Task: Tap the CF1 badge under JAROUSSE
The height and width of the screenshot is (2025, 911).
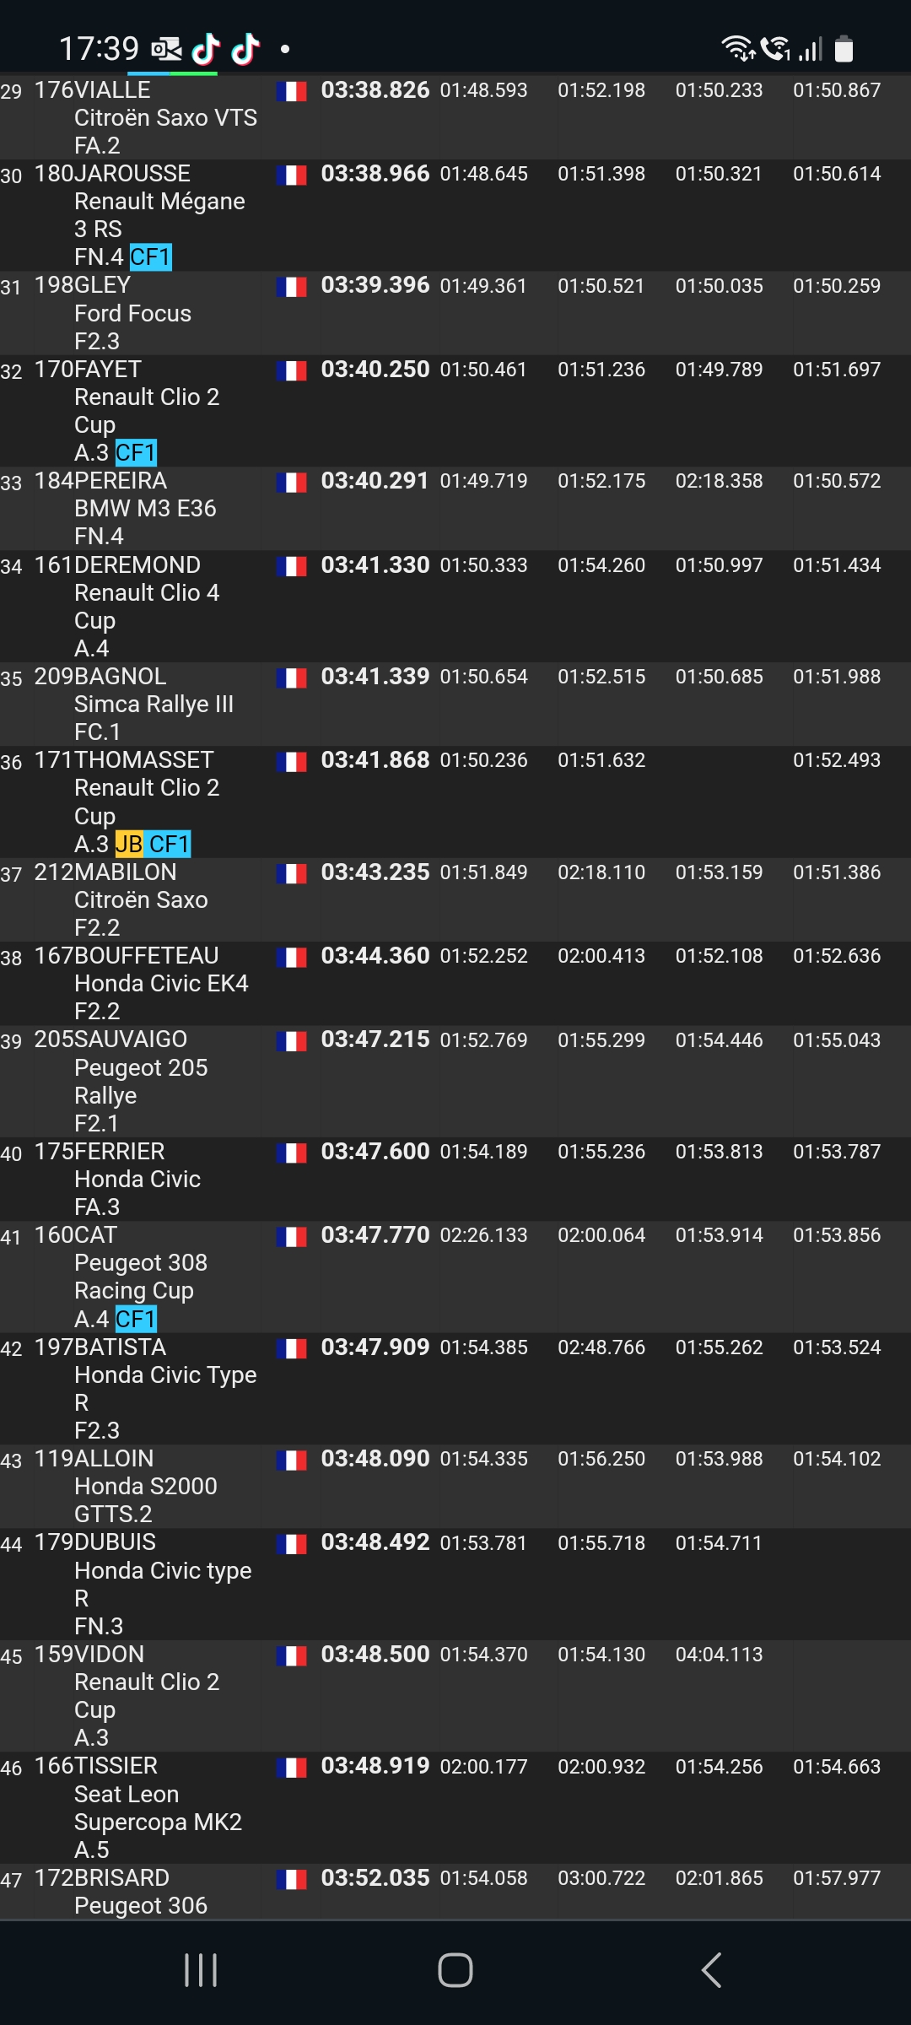Action: [151, 256]
